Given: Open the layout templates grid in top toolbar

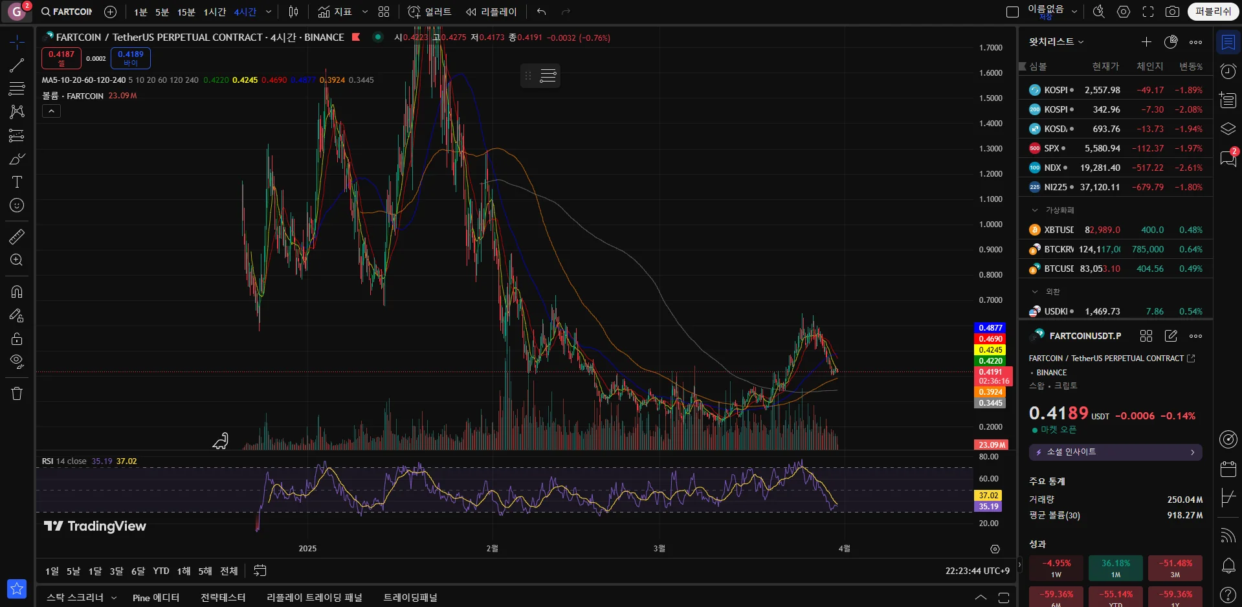Looking at the screenshot, I should (x=384, y=12).
